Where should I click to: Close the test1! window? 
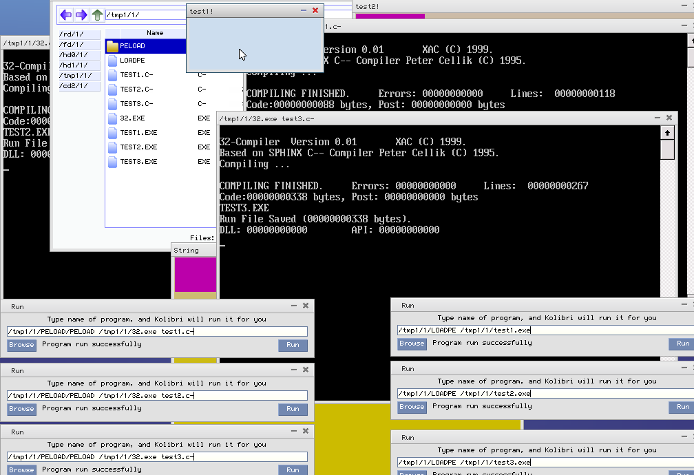point(315,10)
